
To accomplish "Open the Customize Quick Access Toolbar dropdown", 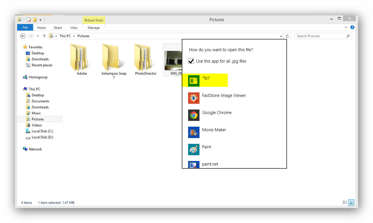I will pos(41,20).
